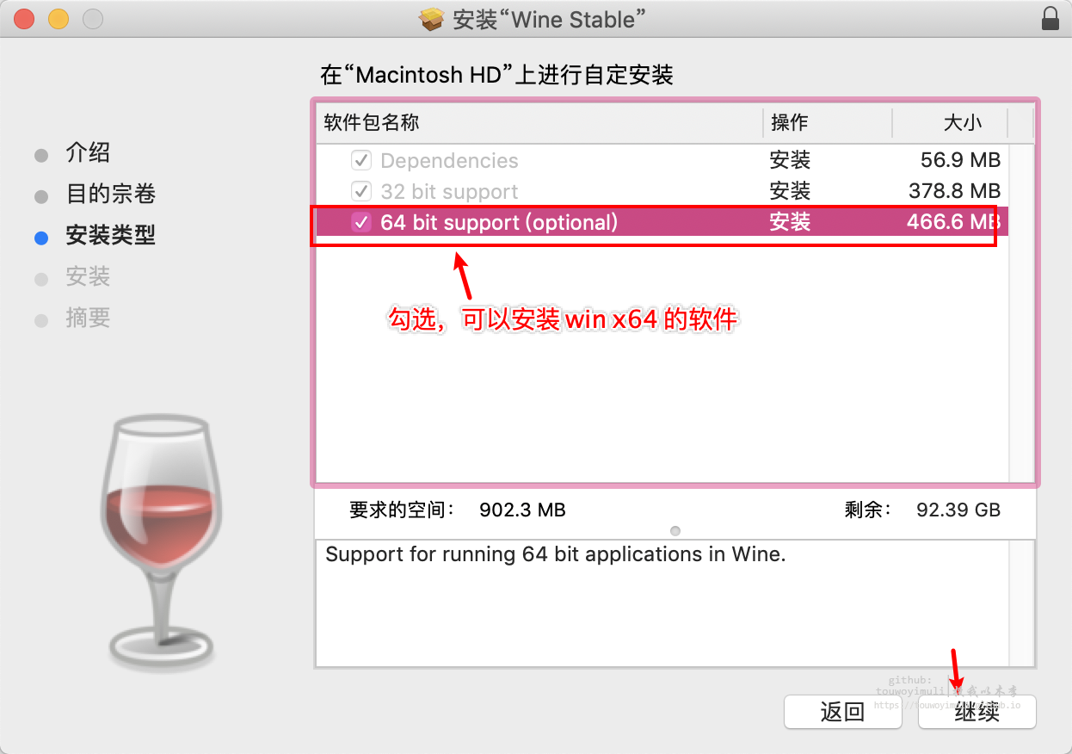Click 安装 action in 64 bit support row
The height and width of the screenshot is (754, 1072).
pos(790,222)
